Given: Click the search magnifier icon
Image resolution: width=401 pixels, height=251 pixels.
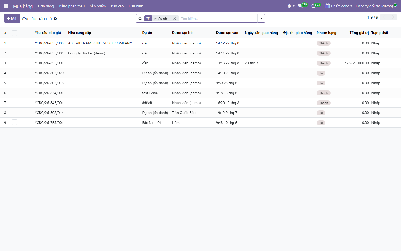Looking at the screenshot, I should click(140, 19).
